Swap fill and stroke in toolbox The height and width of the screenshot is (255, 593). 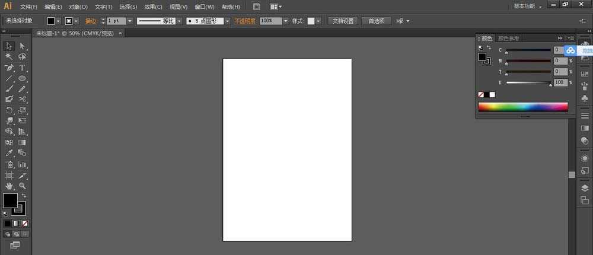(x=24, y=196)
